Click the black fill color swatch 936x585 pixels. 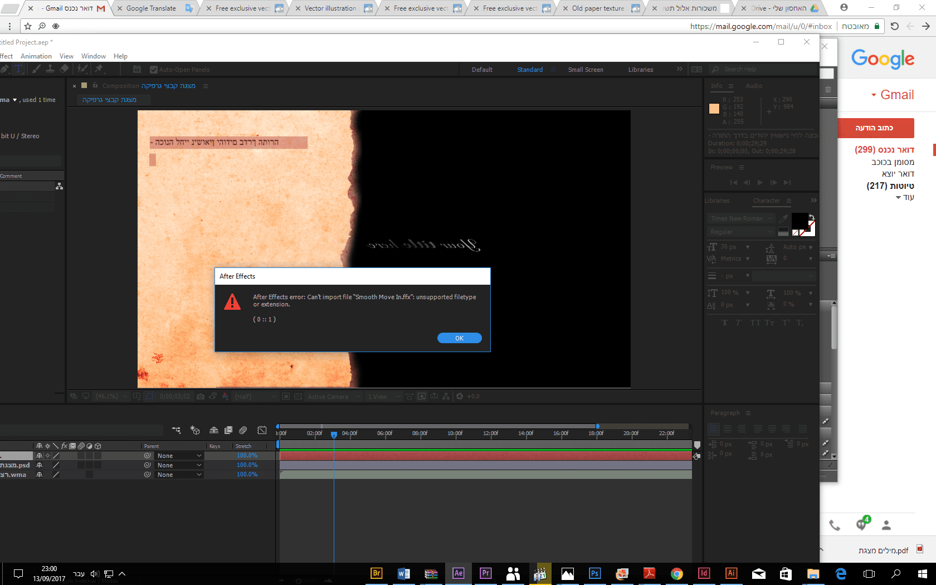click(x=799, y=221)
